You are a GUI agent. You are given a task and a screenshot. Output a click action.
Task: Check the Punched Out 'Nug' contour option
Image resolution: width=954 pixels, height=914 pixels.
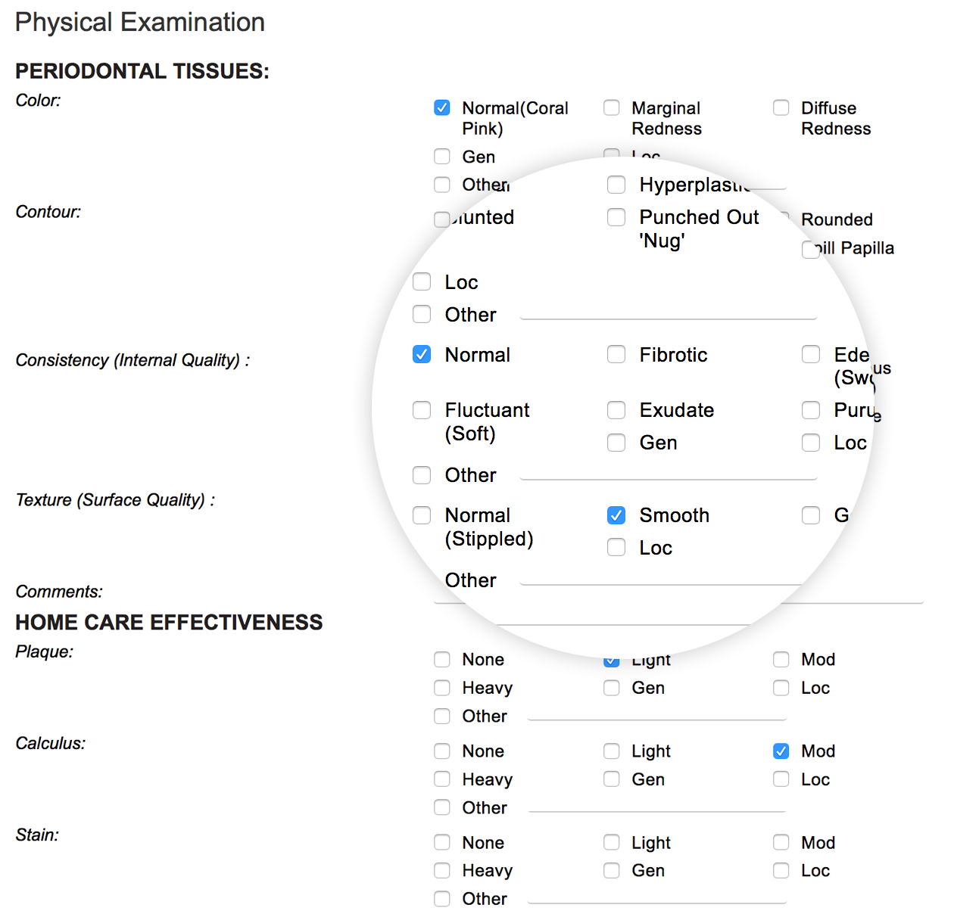pyautogui.click(x=616, y=218)
